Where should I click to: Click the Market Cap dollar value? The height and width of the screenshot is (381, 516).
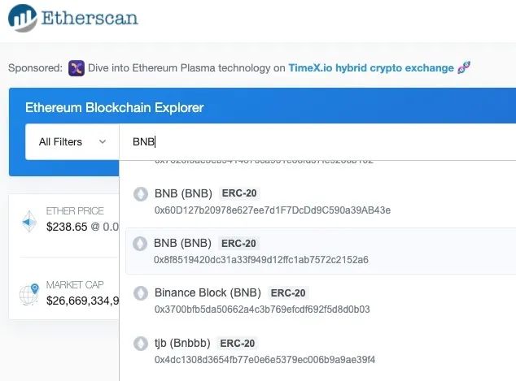83,301
